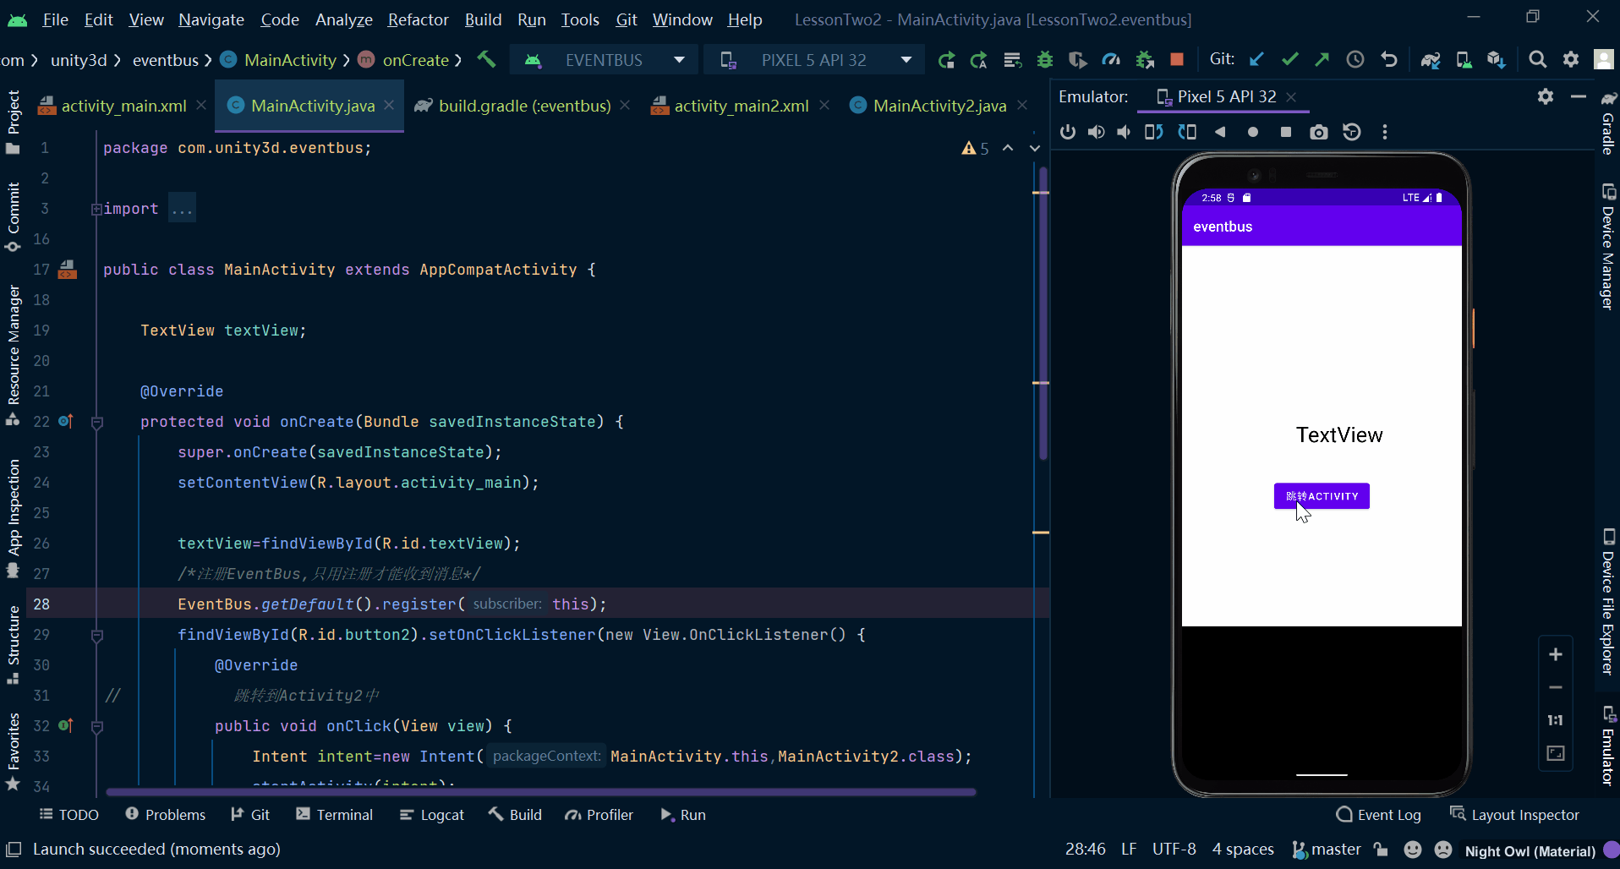Click Apply Code Changes icon with letter A

pyautogui.click(x=979, y=59)
